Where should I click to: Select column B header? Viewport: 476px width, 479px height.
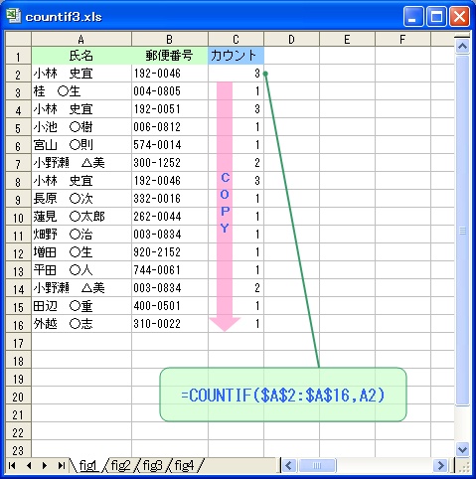pyautogui.click(x=170, y=39)
